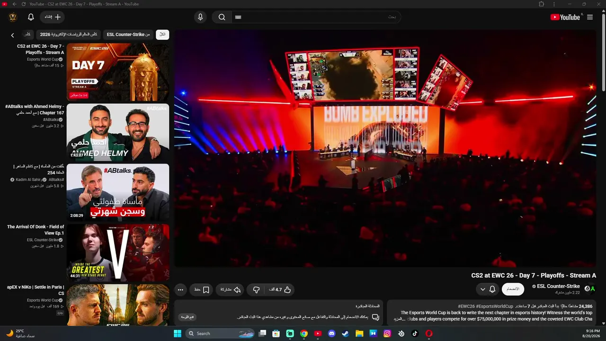
Task: Open the ESL Counter-Strike channel avatar
Action: coord(590,288)
